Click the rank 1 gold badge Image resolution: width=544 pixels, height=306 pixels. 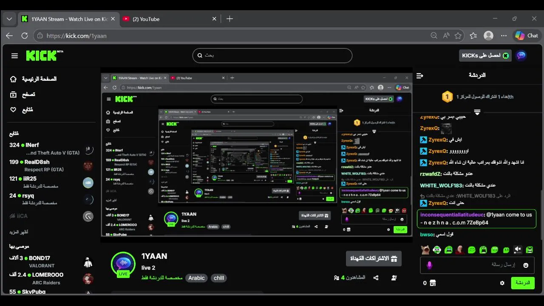pos(447,97)
